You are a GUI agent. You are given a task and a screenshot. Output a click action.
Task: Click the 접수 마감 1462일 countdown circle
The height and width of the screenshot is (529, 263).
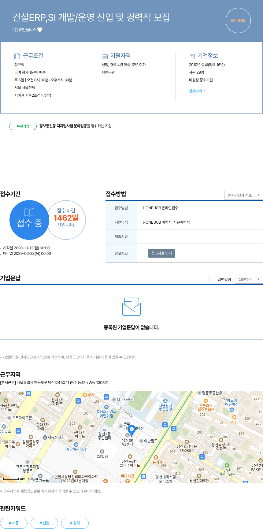click(x=67, y=220)
